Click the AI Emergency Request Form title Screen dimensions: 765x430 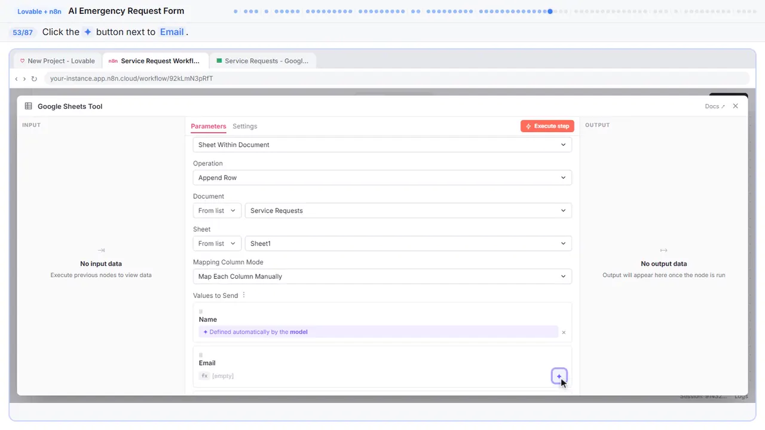pyautogui.click(x=126, y=11)
